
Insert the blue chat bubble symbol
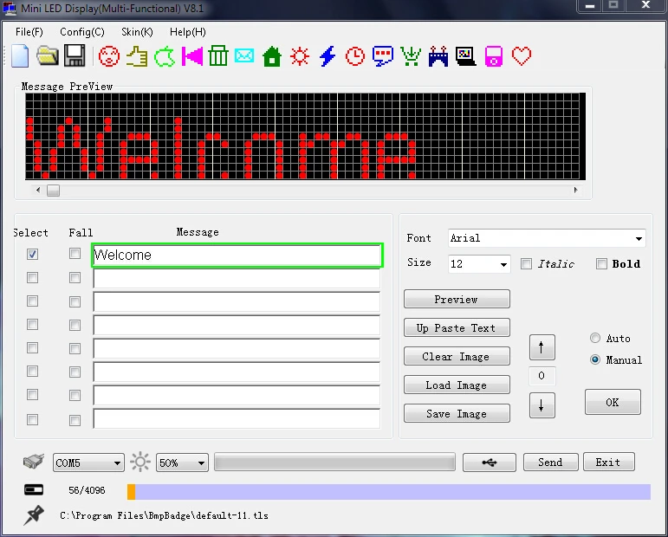coord(383,56)
